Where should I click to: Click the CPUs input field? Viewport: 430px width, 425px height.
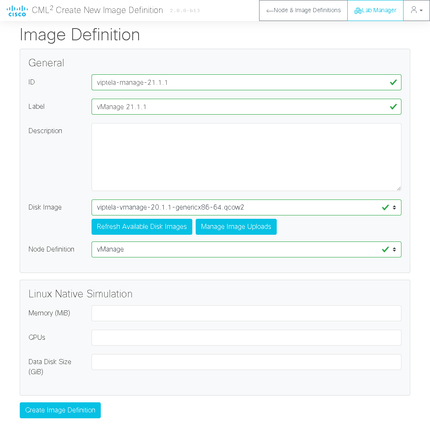click(246, 338)
